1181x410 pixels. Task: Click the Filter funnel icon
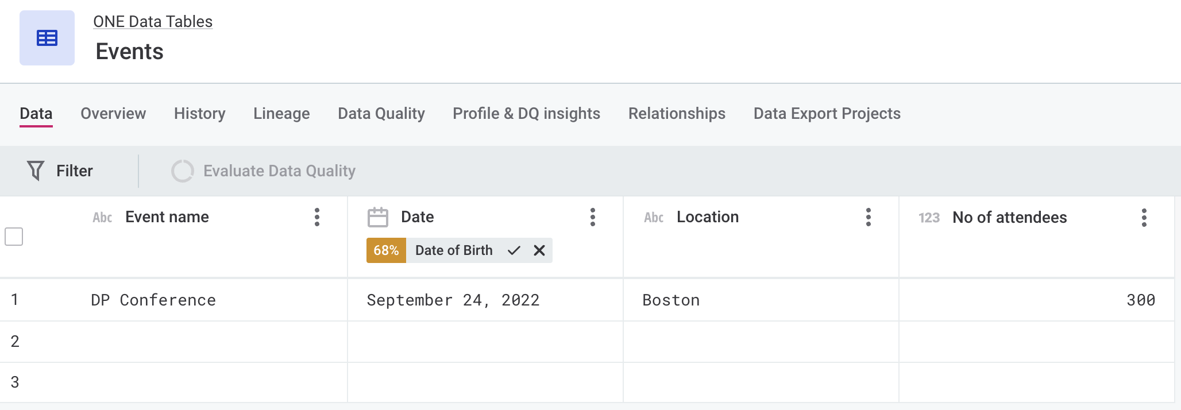point(36,171)
